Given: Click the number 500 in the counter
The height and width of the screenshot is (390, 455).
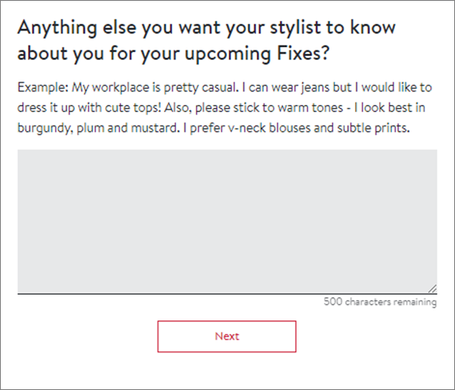Looking at the screenshot, I should point(333,301).
